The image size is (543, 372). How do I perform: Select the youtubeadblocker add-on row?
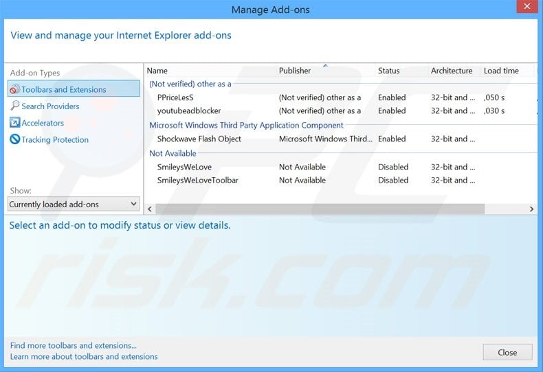[x=341, y=111]
